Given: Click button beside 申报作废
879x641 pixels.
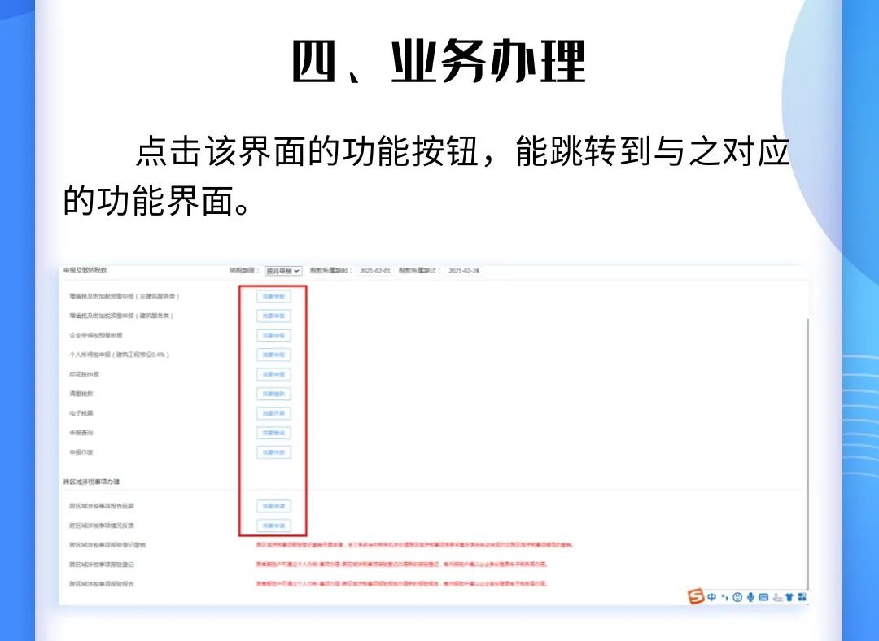Looking at the screenshot, I should point(273,452).
